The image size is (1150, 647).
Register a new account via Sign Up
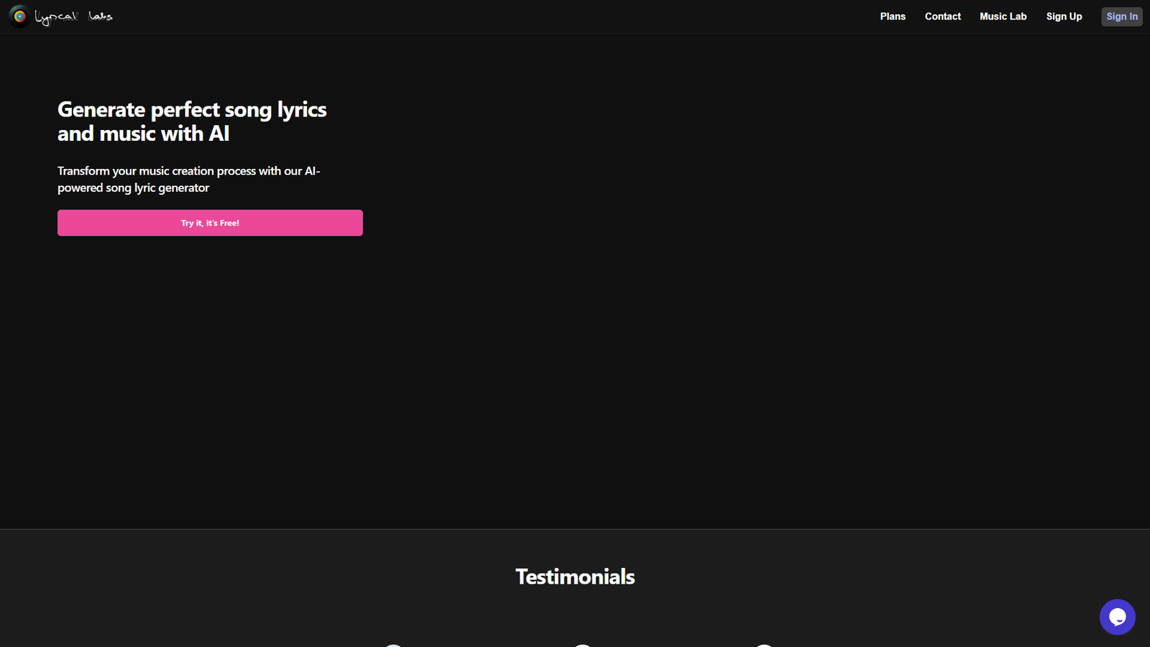click(x=1064, y=16)
